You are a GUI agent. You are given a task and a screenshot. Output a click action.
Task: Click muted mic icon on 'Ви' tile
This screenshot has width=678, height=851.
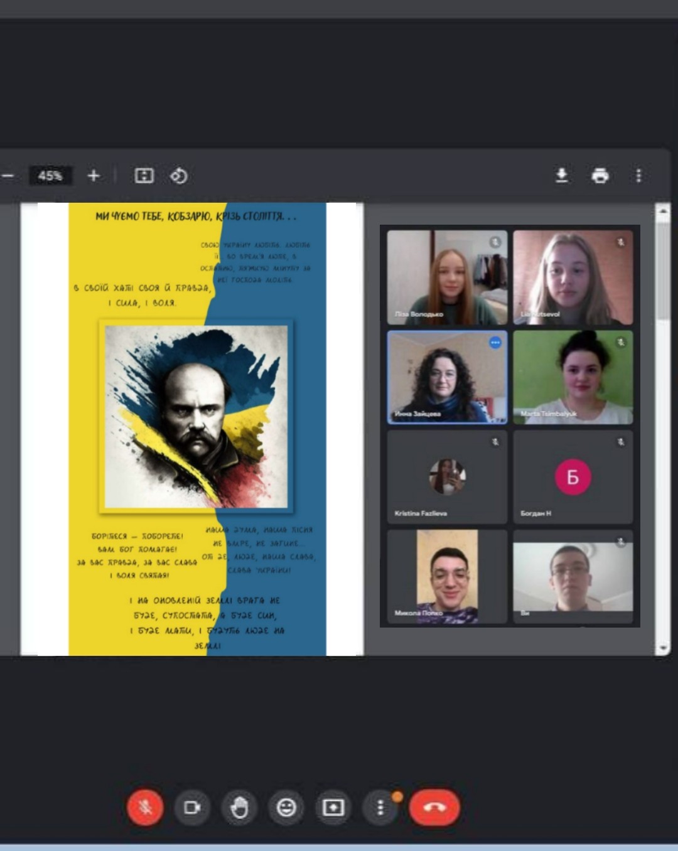[x=621, y=542]
